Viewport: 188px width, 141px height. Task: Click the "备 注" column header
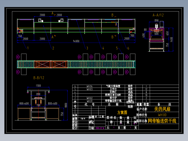pos(164,104)
